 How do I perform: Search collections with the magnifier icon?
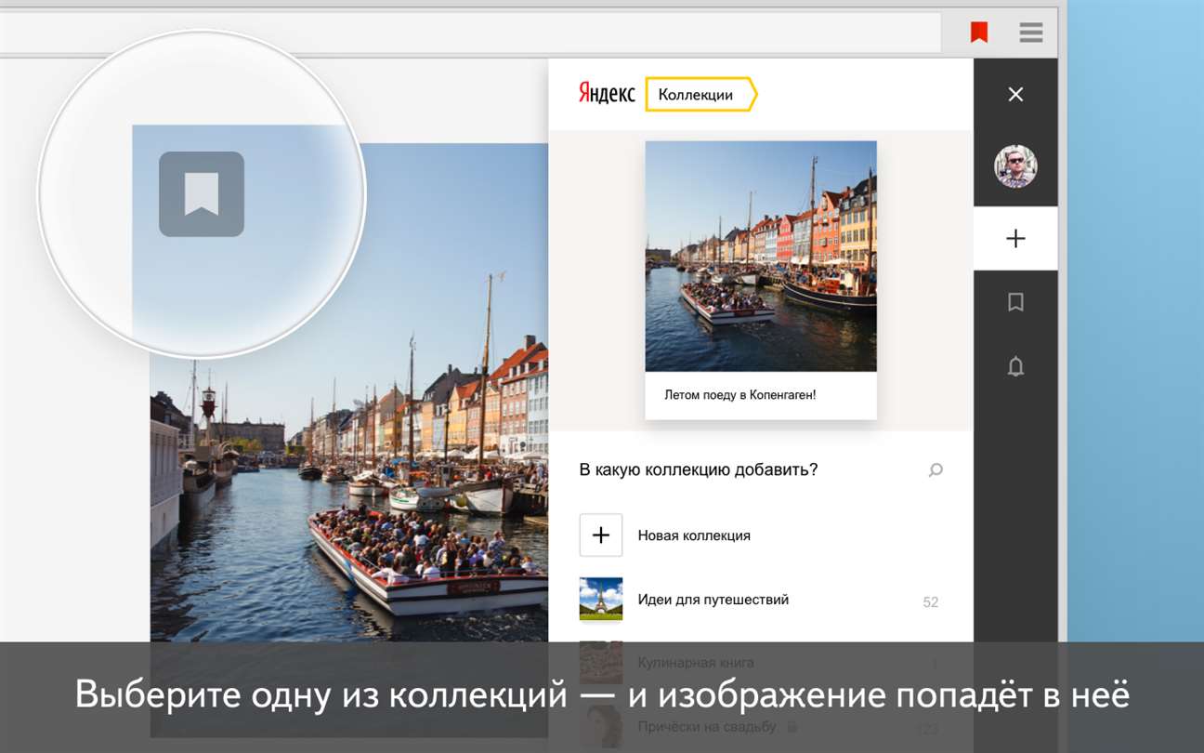point(936,470)
